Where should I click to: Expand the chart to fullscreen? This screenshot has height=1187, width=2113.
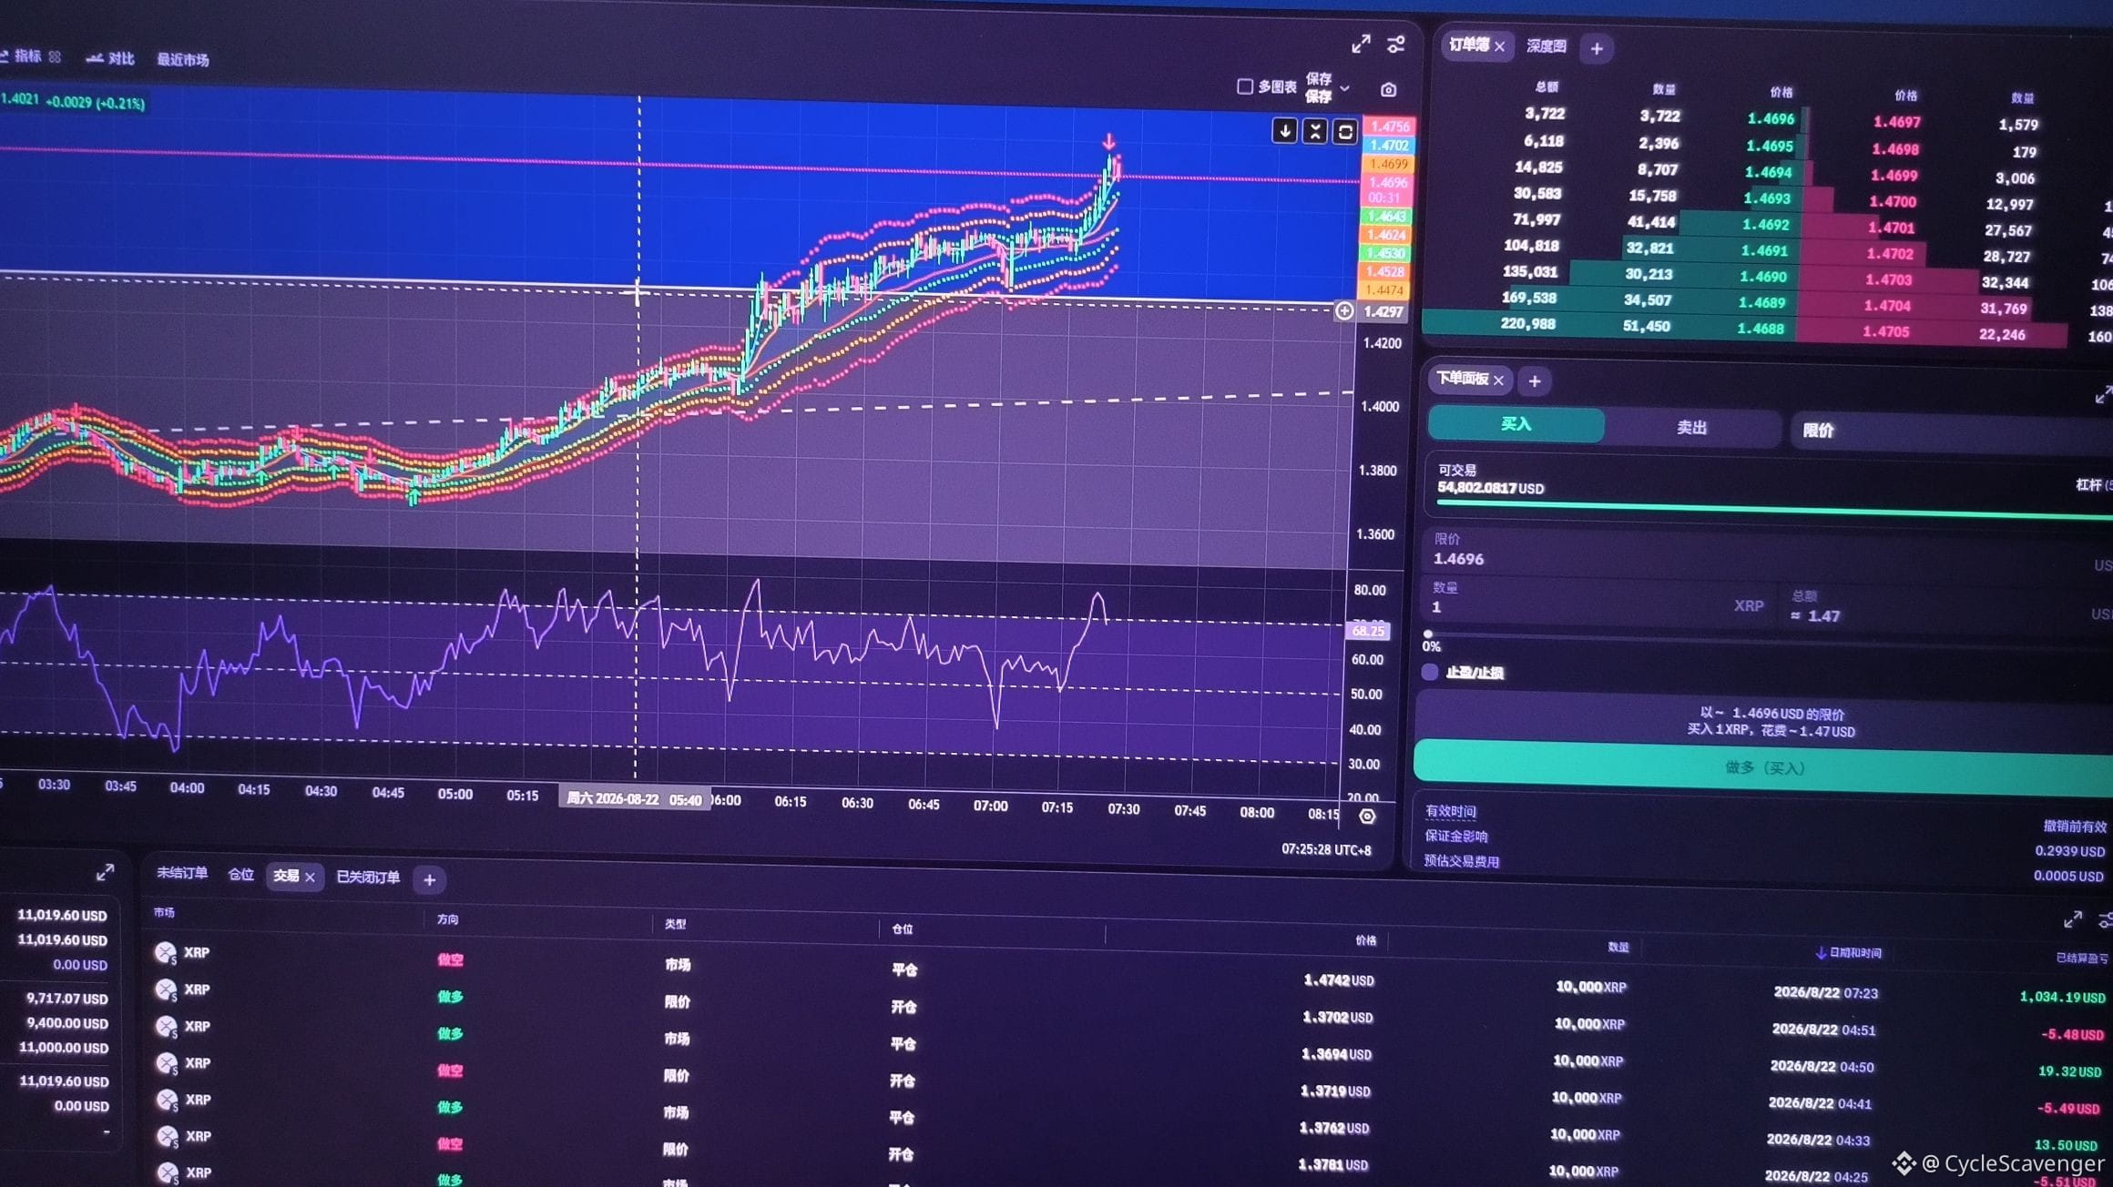(1361, 44)
